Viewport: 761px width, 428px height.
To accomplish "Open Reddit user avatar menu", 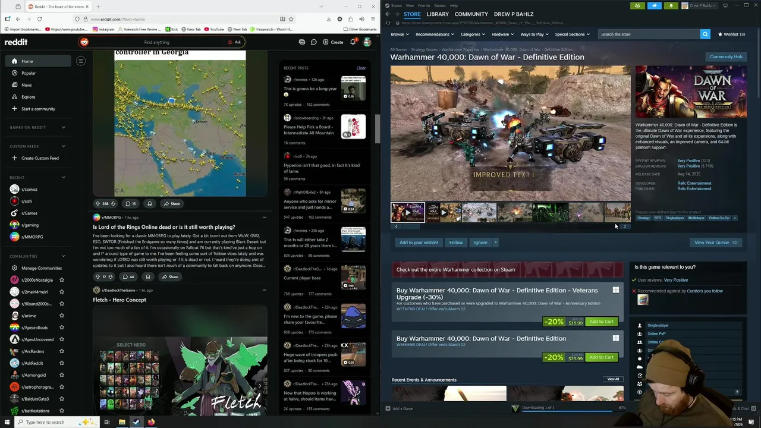I will [367, 42].
